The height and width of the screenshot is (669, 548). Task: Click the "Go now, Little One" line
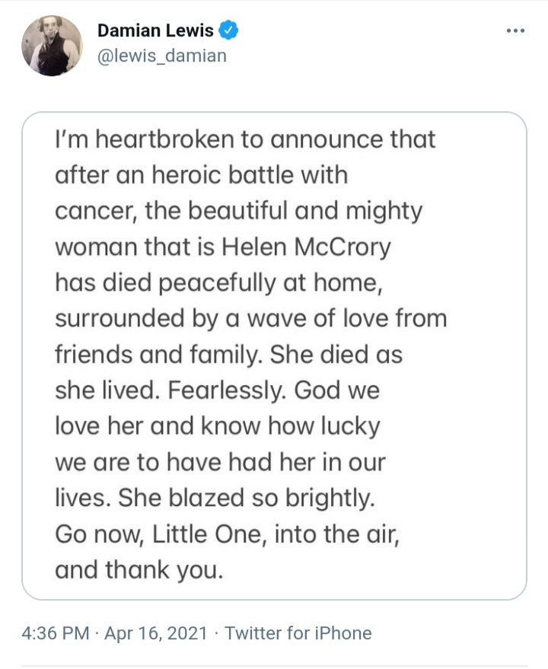(x=227, y=533)
